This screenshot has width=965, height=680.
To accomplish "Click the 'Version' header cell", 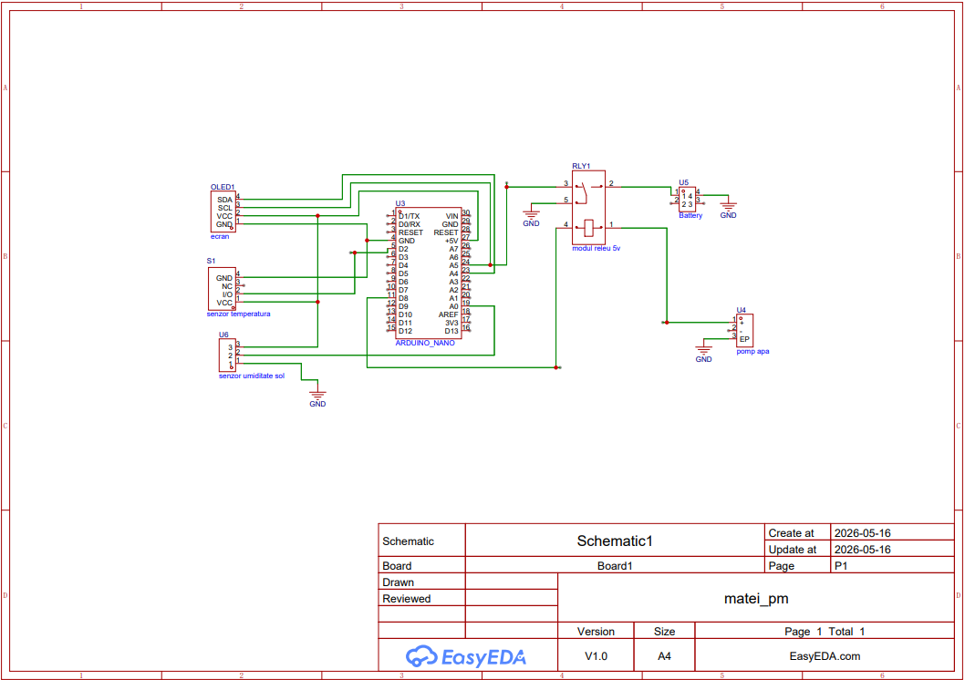I will coord(596,631).
